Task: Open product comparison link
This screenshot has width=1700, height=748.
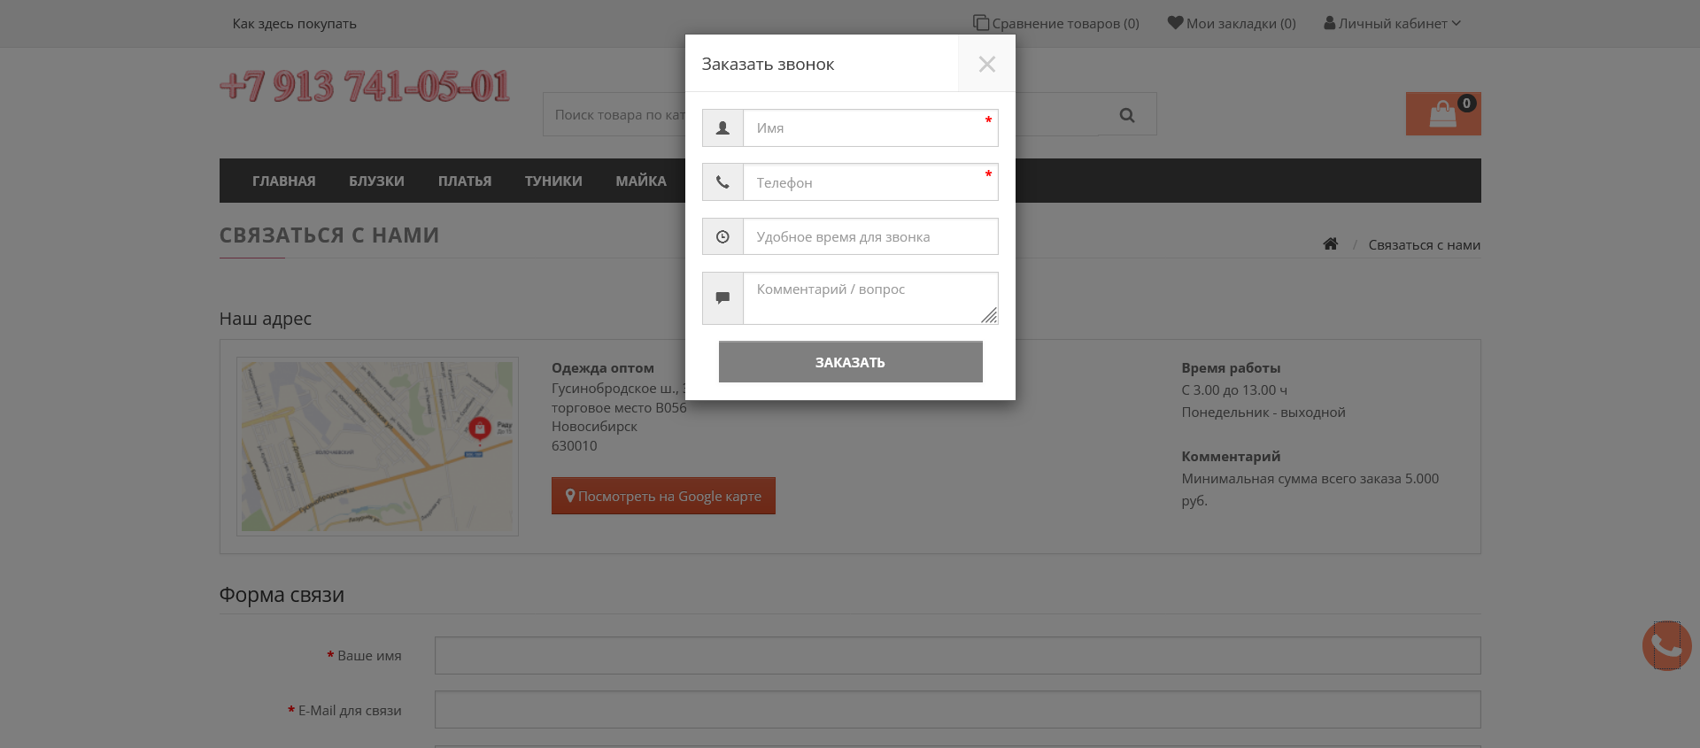Action: point(1056,24)
